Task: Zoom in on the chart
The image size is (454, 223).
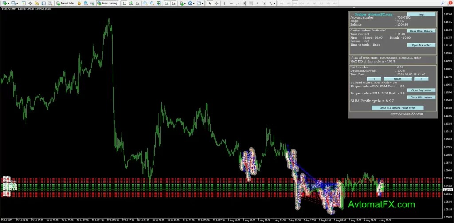Action: click(145, 3)
